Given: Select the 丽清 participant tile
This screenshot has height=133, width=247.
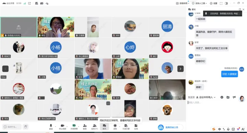Looking at the screenshot, I should [167, 27].
